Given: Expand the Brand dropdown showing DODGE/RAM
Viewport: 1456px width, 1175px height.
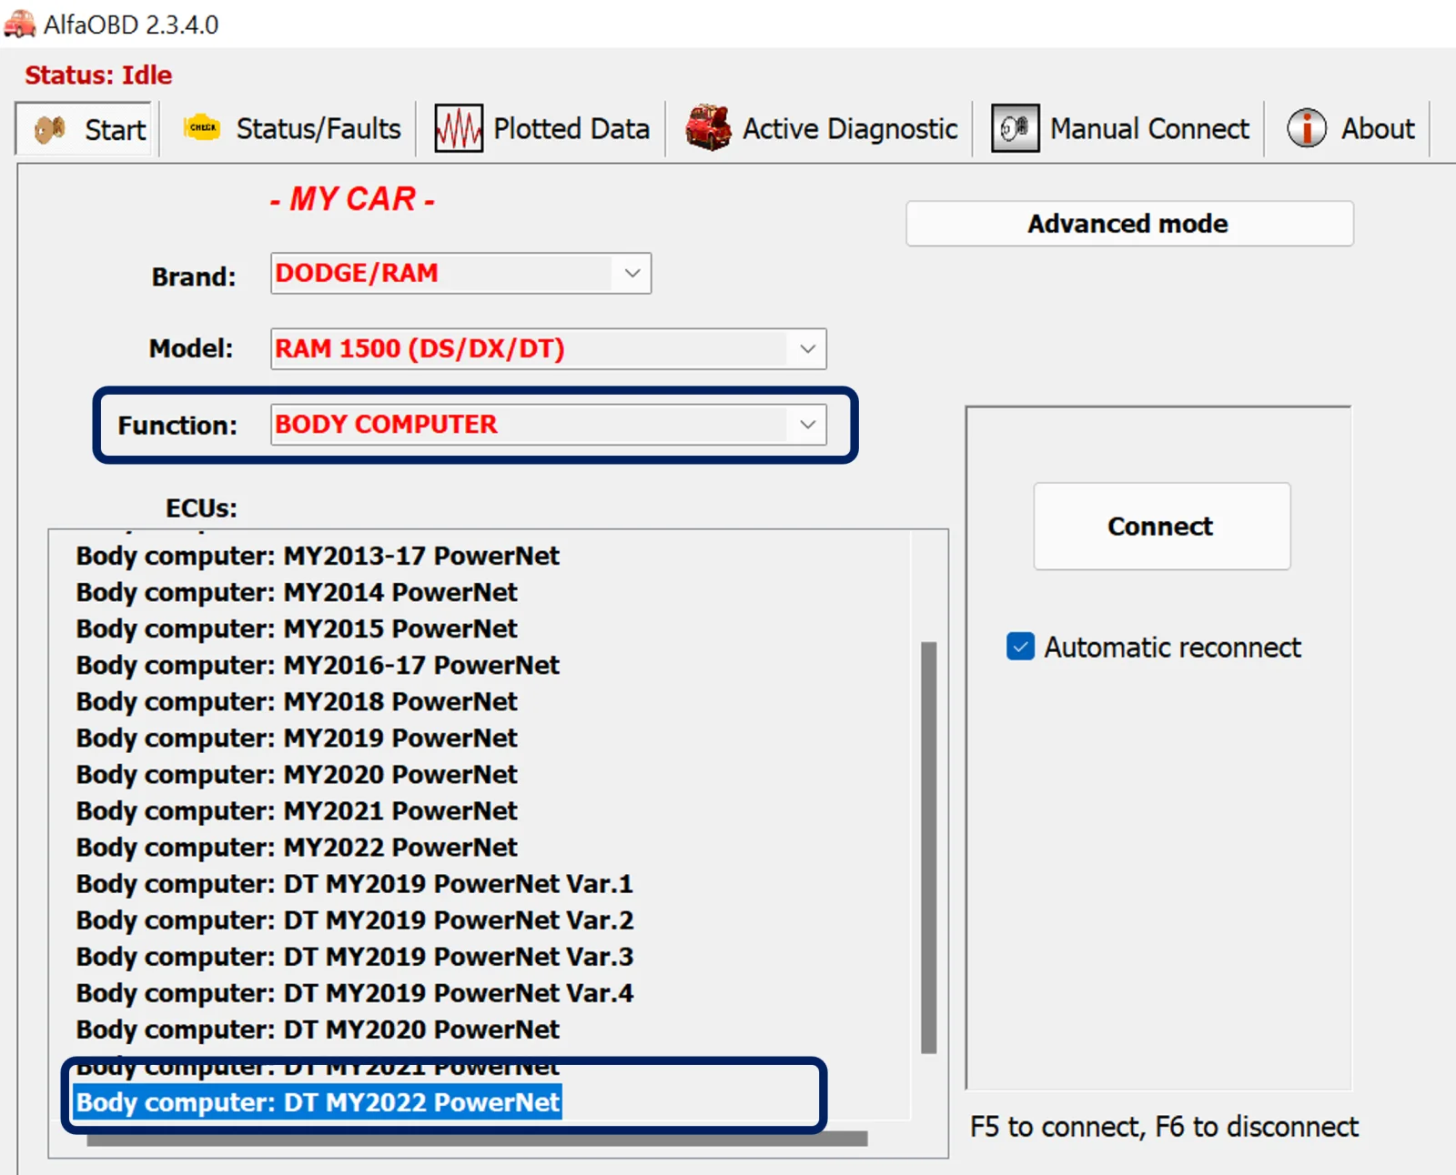Looking at the screenshot, I should (x=632, y=274).
